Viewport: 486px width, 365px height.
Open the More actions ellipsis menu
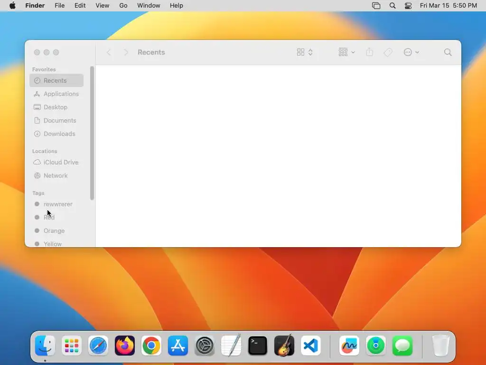(x=411, y=52)
